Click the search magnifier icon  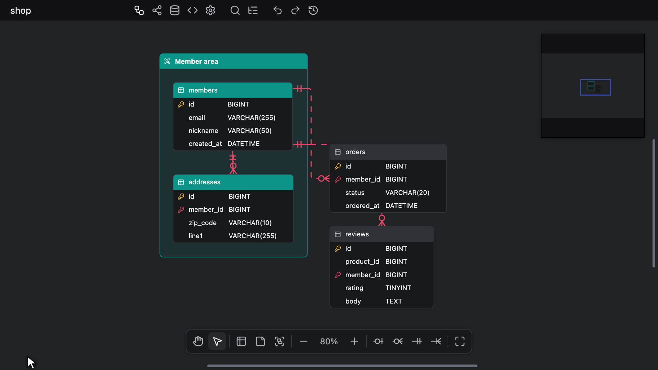235,10
